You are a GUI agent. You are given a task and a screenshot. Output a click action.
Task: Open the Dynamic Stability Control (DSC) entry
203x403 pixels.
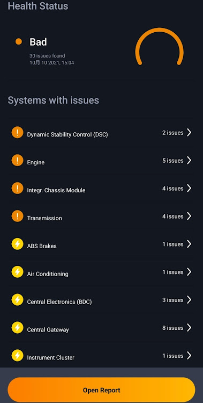pos(102,133)
